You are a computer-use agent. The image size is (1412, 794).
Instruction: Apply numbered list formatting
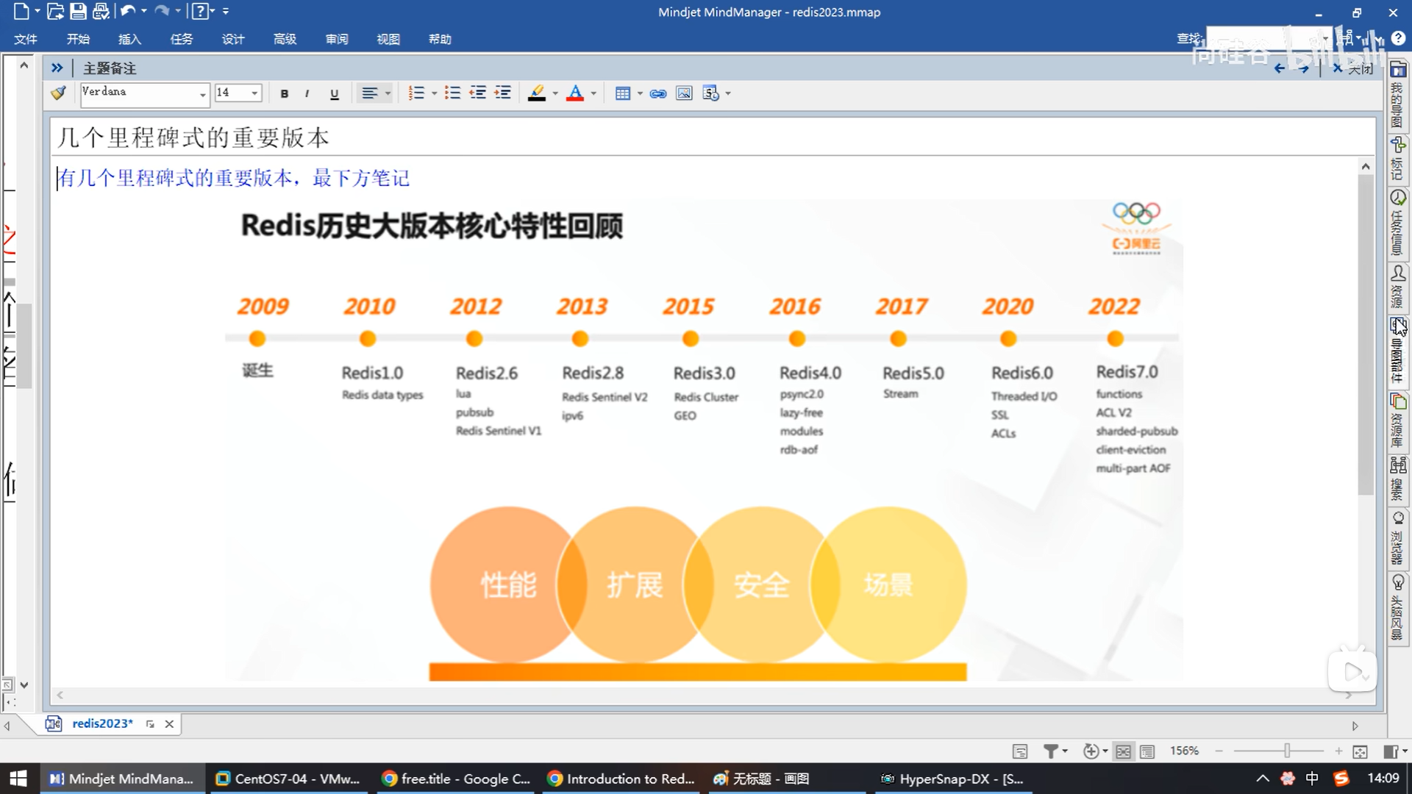[416, 93]
